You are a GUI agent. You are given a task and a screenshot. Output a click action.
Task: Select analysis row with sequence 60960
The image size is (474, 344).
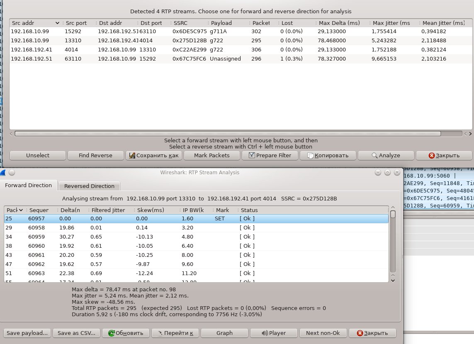(x=196, y=246)
